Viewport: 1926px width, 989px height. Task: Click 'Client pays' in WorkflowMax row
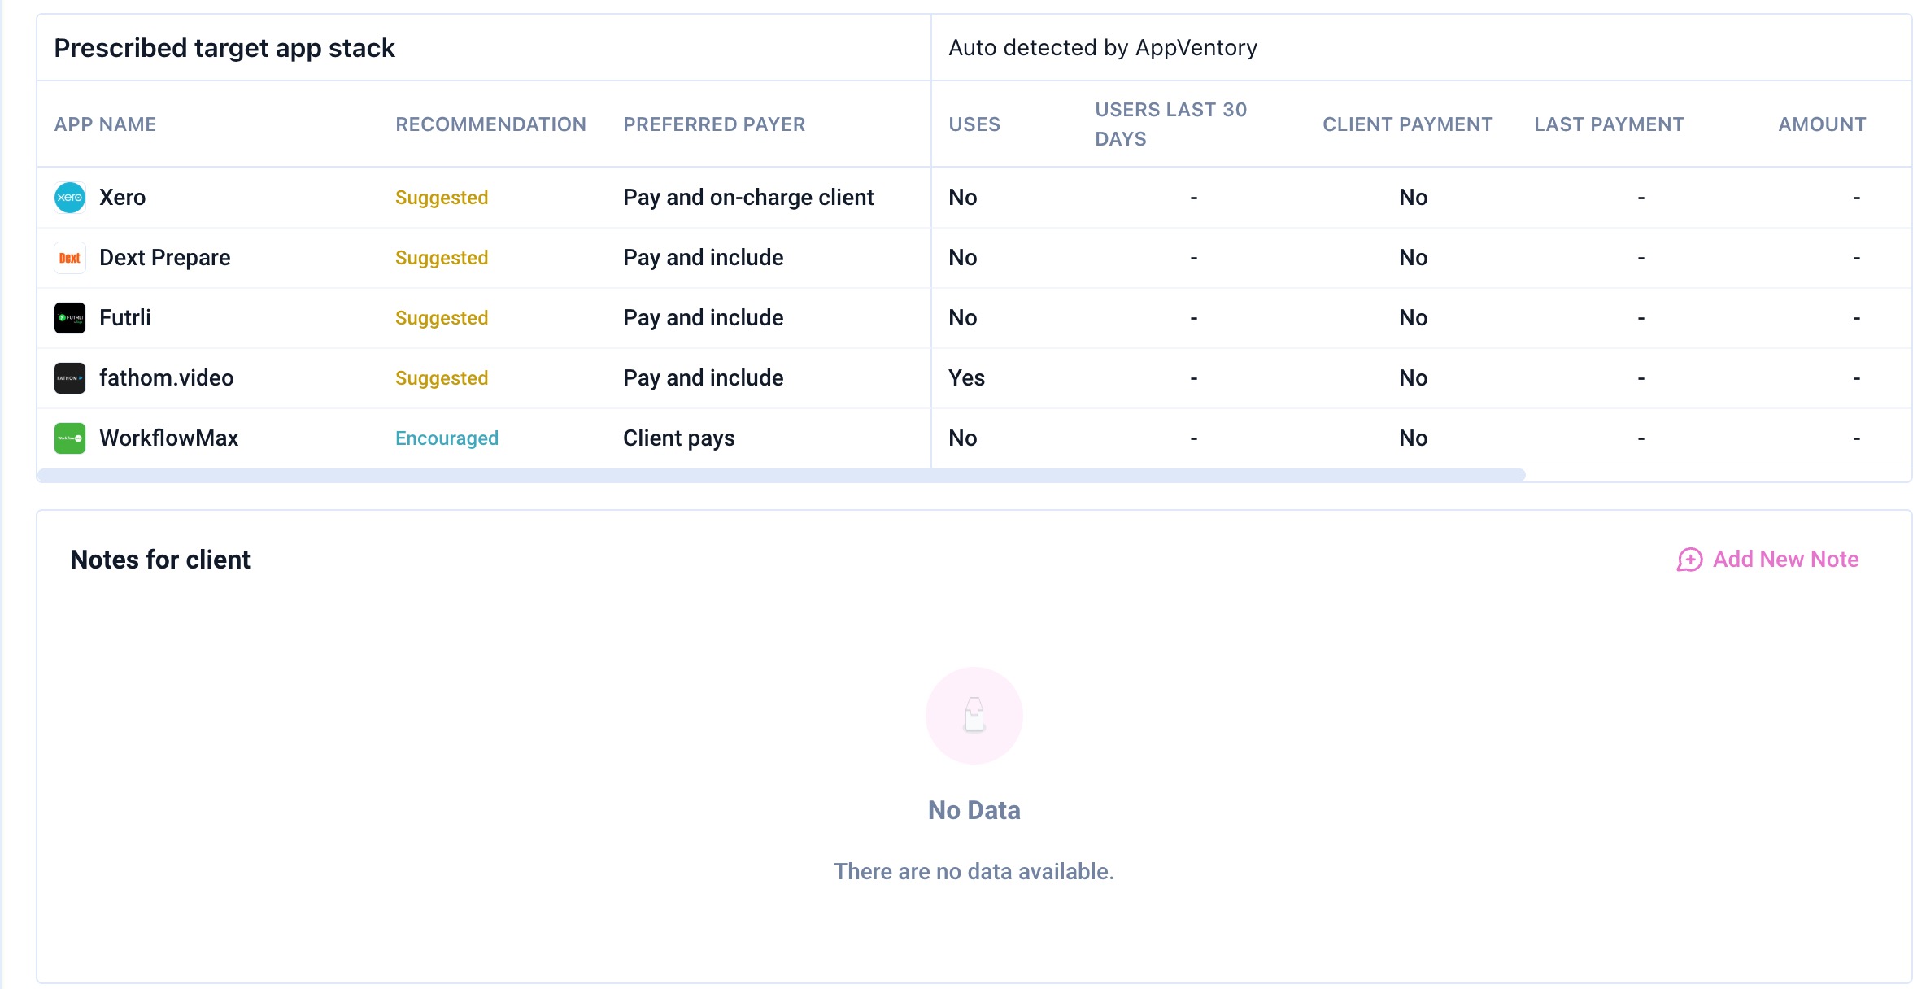pyautogui.click(x=679, y=438)
